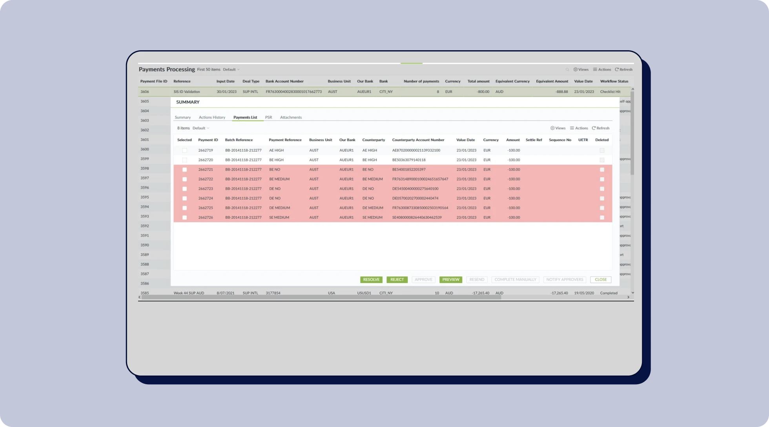Expand the Default dropdown next to 8 items
Image resolution: width=769 pixels, height=427 pixels.
click(x=201, y=128)
